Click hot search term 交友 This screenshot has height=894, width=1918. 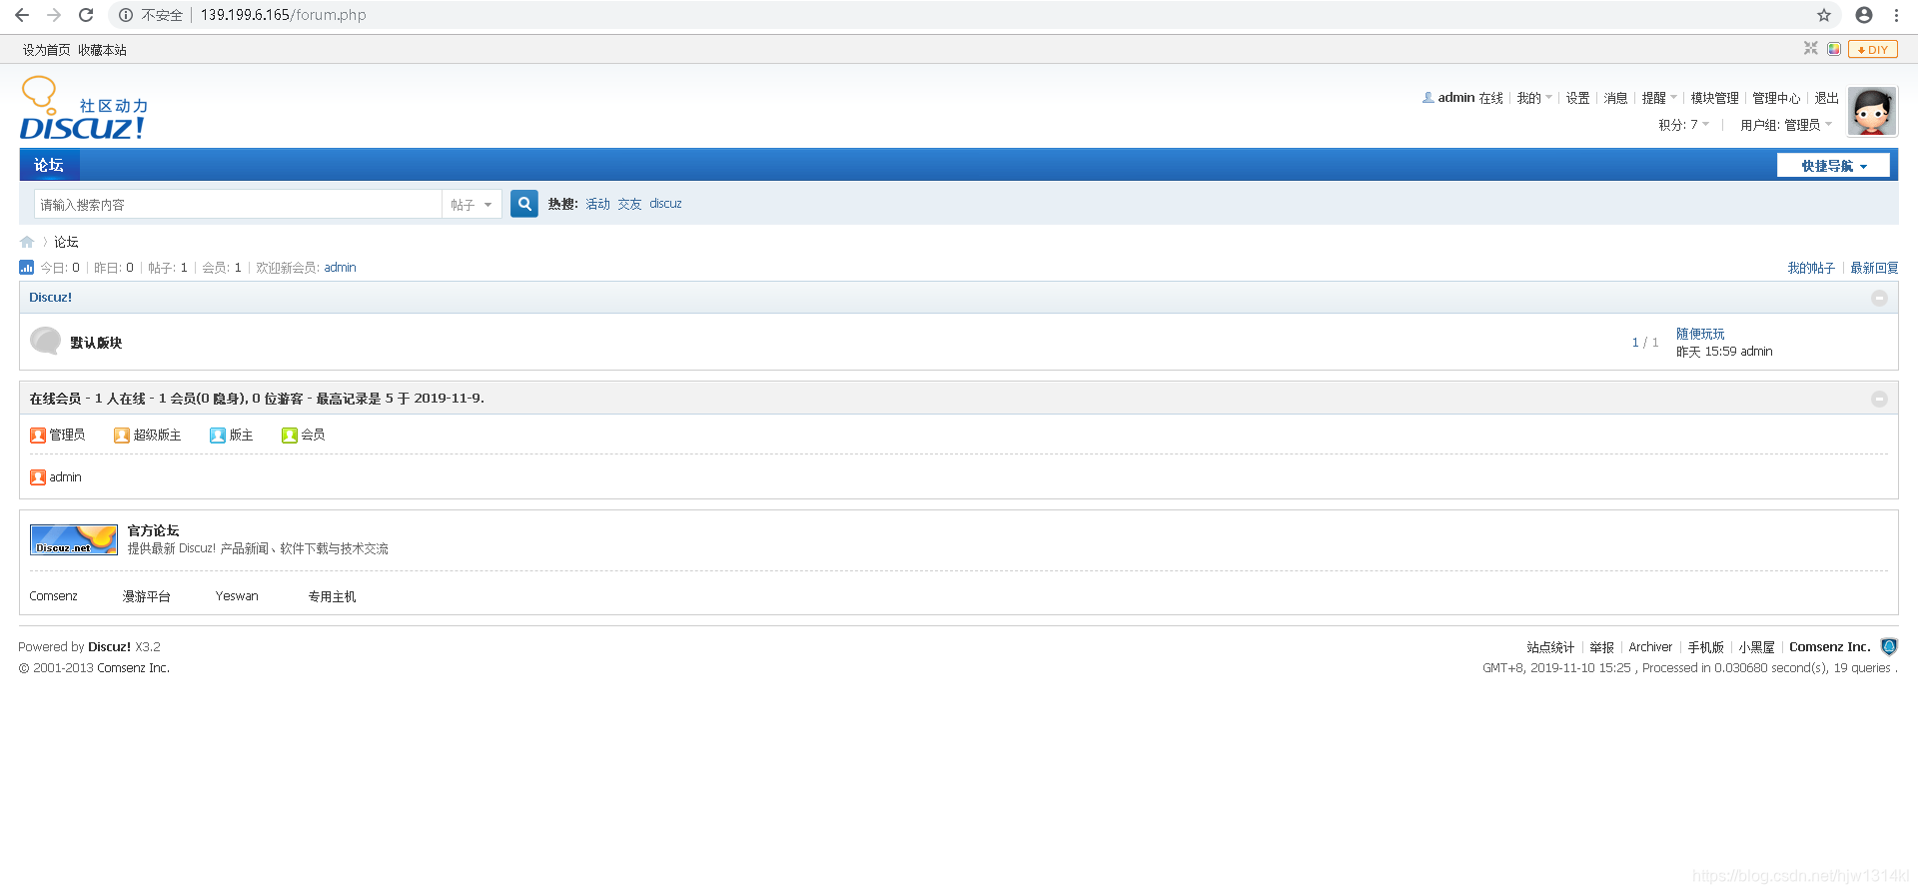629,204
